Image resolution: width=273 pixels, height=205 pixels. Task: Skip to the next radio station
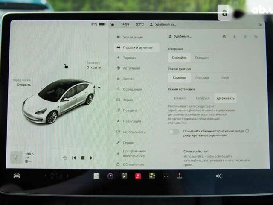(x=92, y=158)
